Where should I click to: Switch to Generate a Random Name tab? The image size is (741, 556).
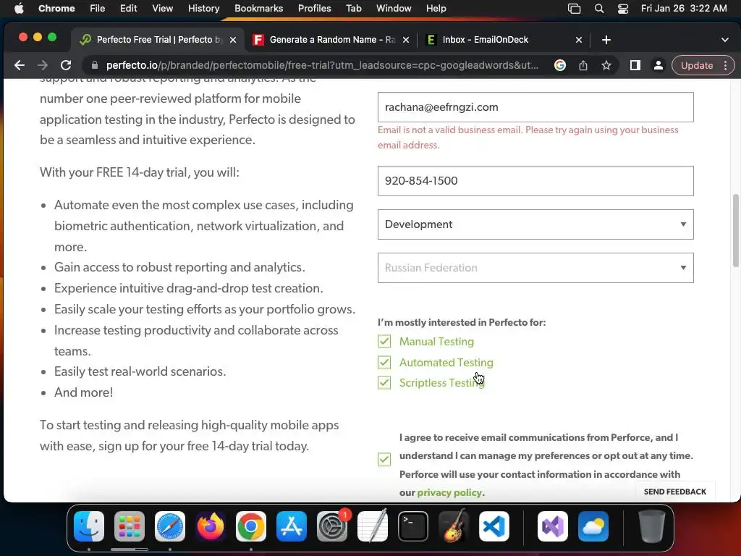tap(331, 40)
